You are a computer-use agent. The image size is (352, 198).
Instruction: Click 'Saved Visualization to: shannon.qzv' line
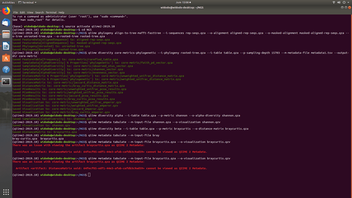41,126
